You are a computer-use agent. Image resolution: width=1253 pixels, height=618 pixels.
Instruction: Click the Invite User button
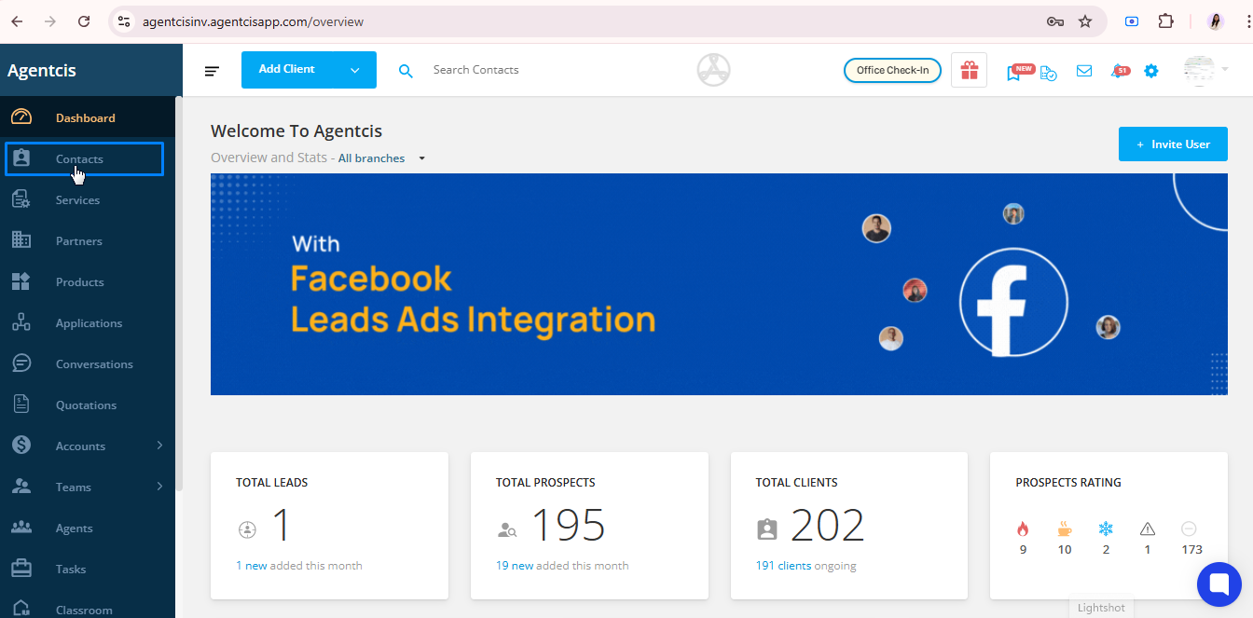click(x=1173, y=144)
